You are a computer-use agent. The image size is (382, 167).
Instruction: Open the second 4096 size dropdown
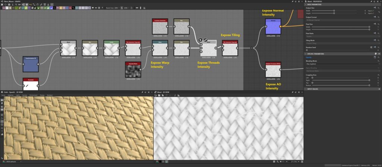(x=126, y=8)
